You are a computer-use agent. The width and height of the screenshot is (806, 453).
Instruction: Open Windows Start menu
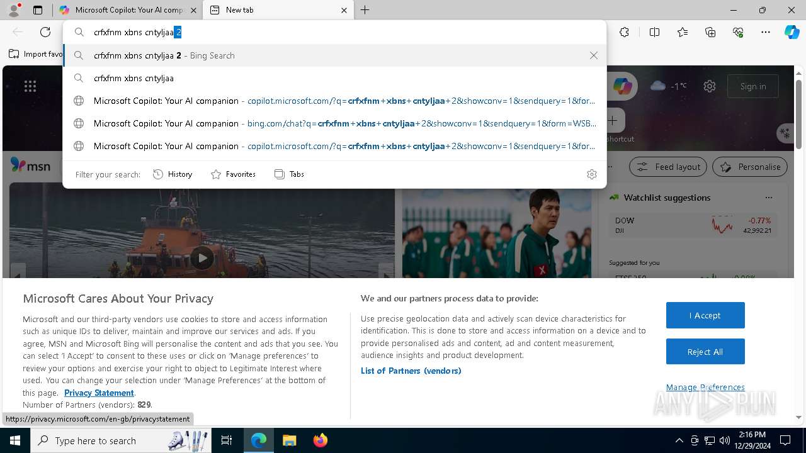pyautogui.click(x=15, y=440)
